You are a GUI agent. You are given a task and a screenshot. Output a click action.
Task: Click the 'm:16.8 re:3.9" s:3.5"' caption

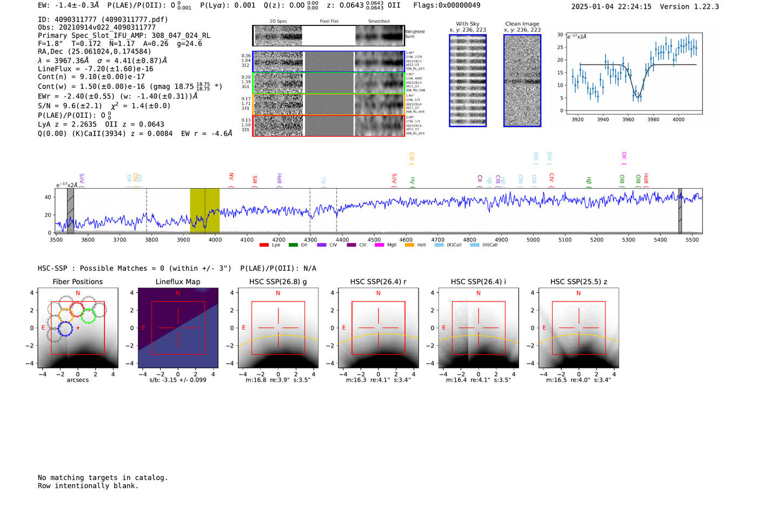(x=278, y=380)
